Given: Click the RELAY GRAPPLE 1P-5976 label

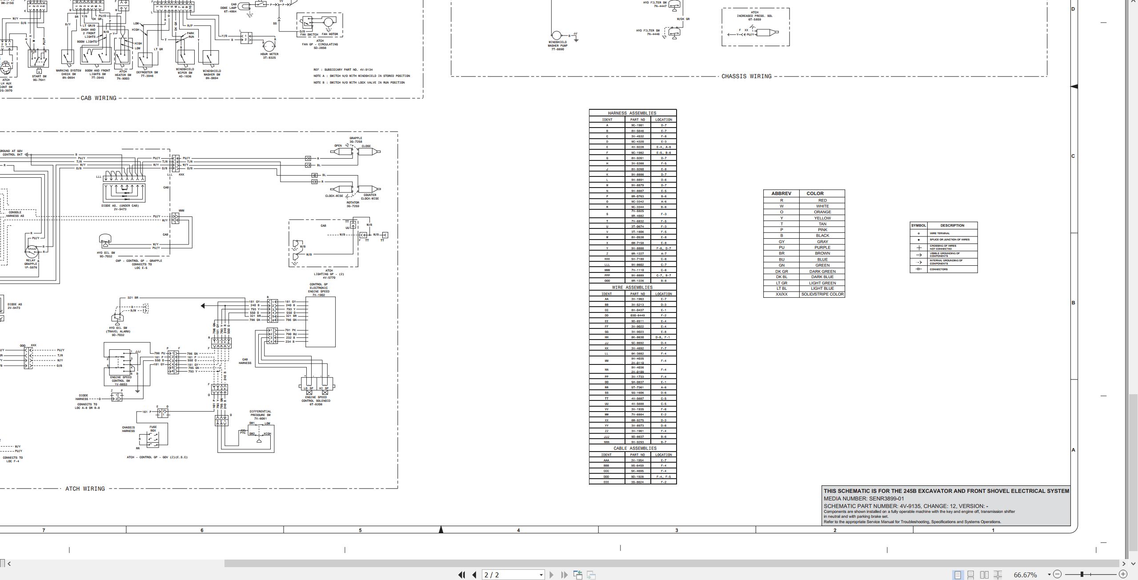Looking at the screenshot, I should pyautogui.click(x=31, y=264).
